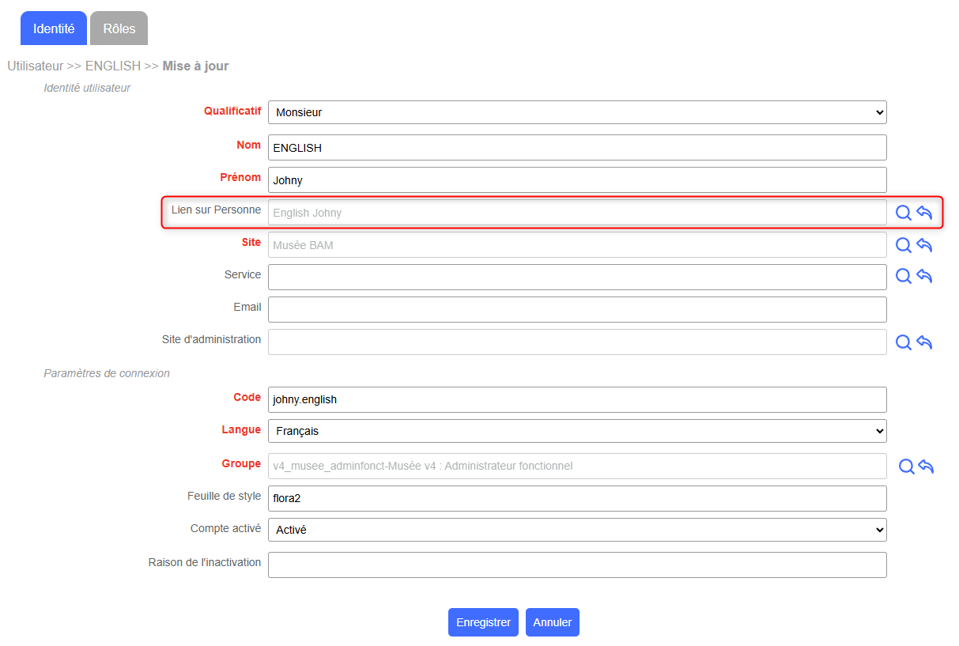Search Groupe with magnifier icon

pyautogui.click(x=906, y=467)
